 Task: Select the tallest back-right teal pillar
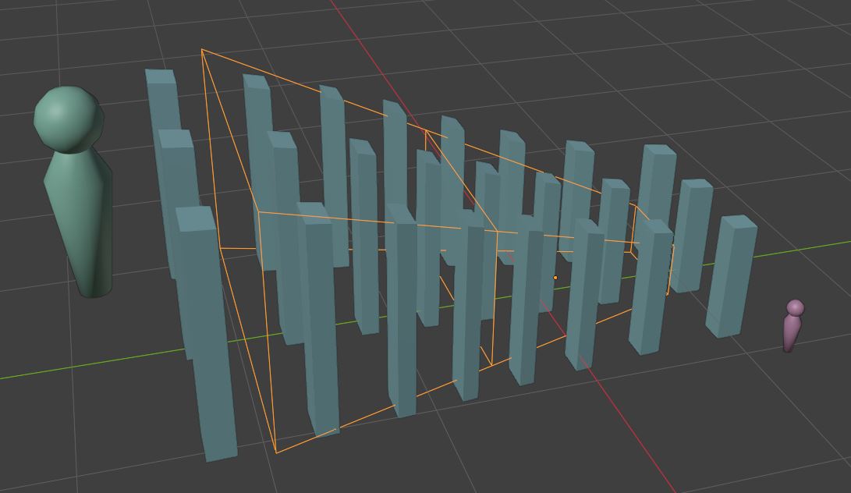(657, 185)
